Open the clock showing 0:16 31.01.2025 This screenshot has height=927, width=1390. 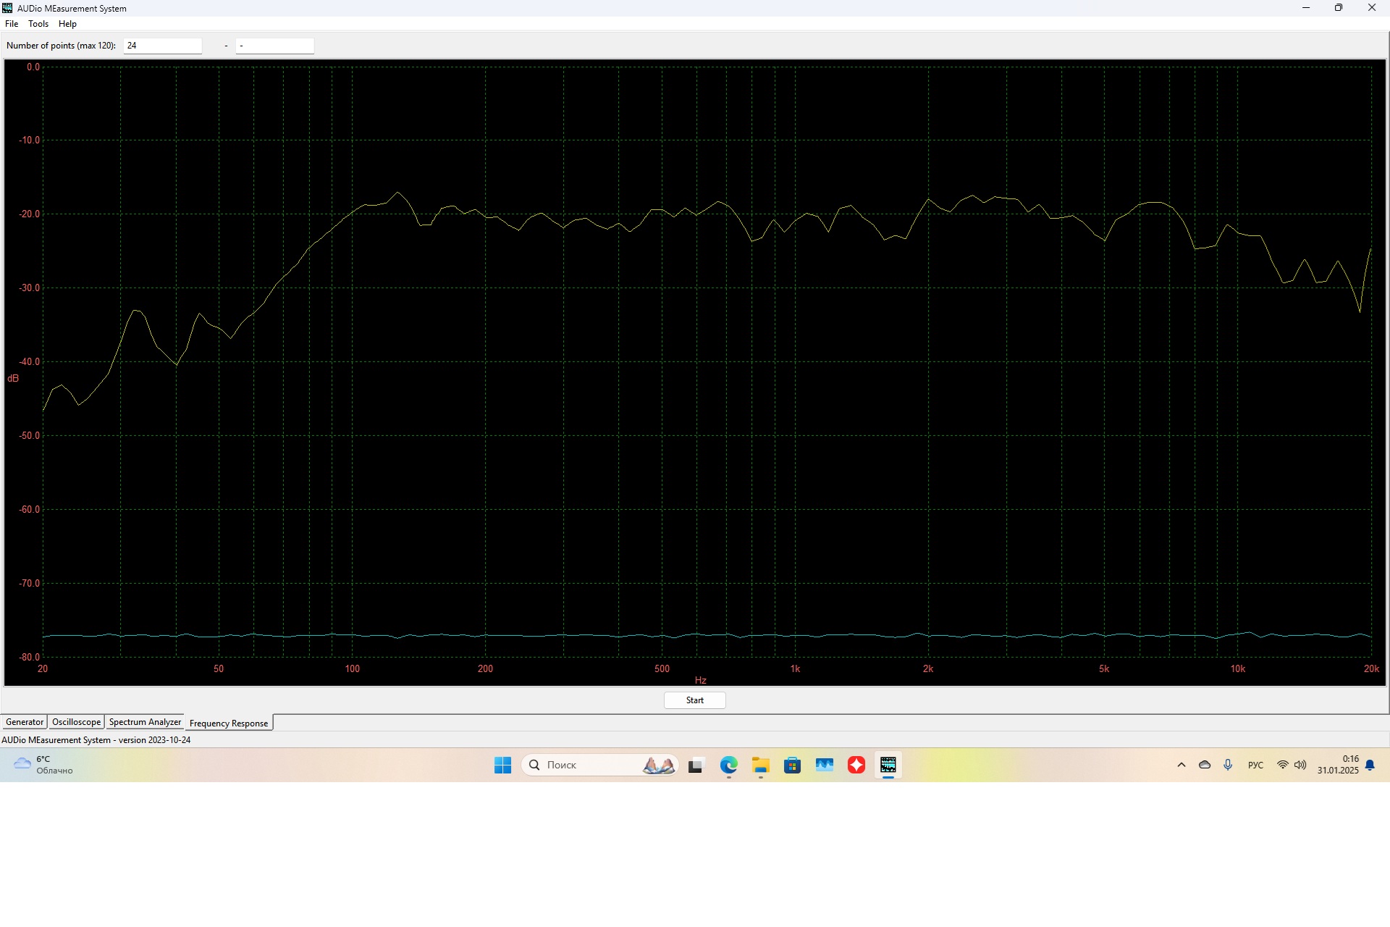click(1338, 765)
